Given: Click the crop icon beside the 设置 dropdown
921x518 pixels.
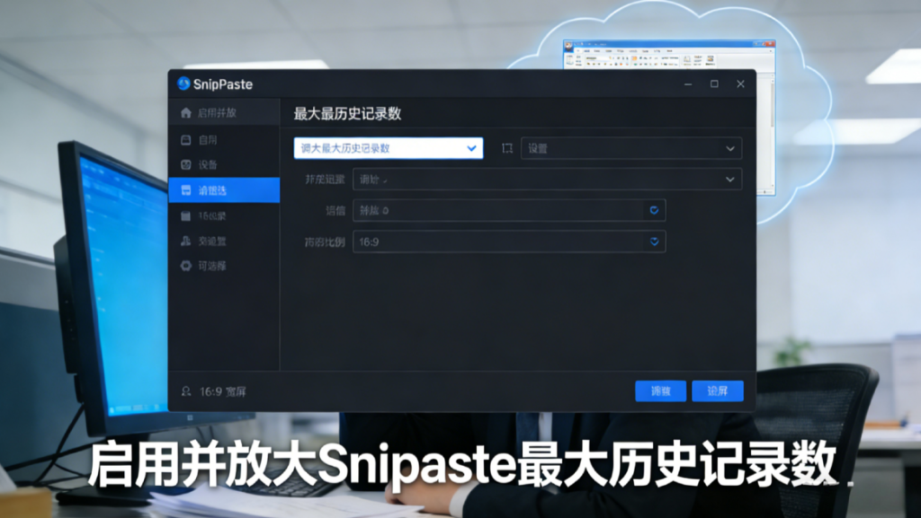Looking at the screenshot, I should tap(507, 148).
